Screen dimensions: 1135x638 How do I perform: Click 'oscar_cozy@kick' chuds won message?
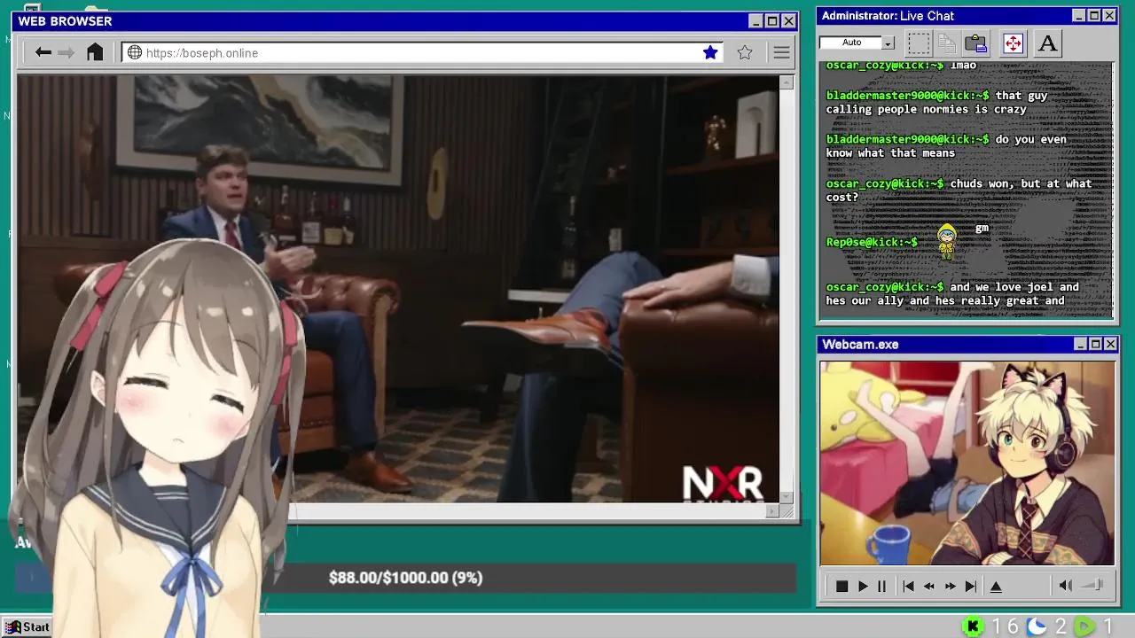[x=959, y=191]
